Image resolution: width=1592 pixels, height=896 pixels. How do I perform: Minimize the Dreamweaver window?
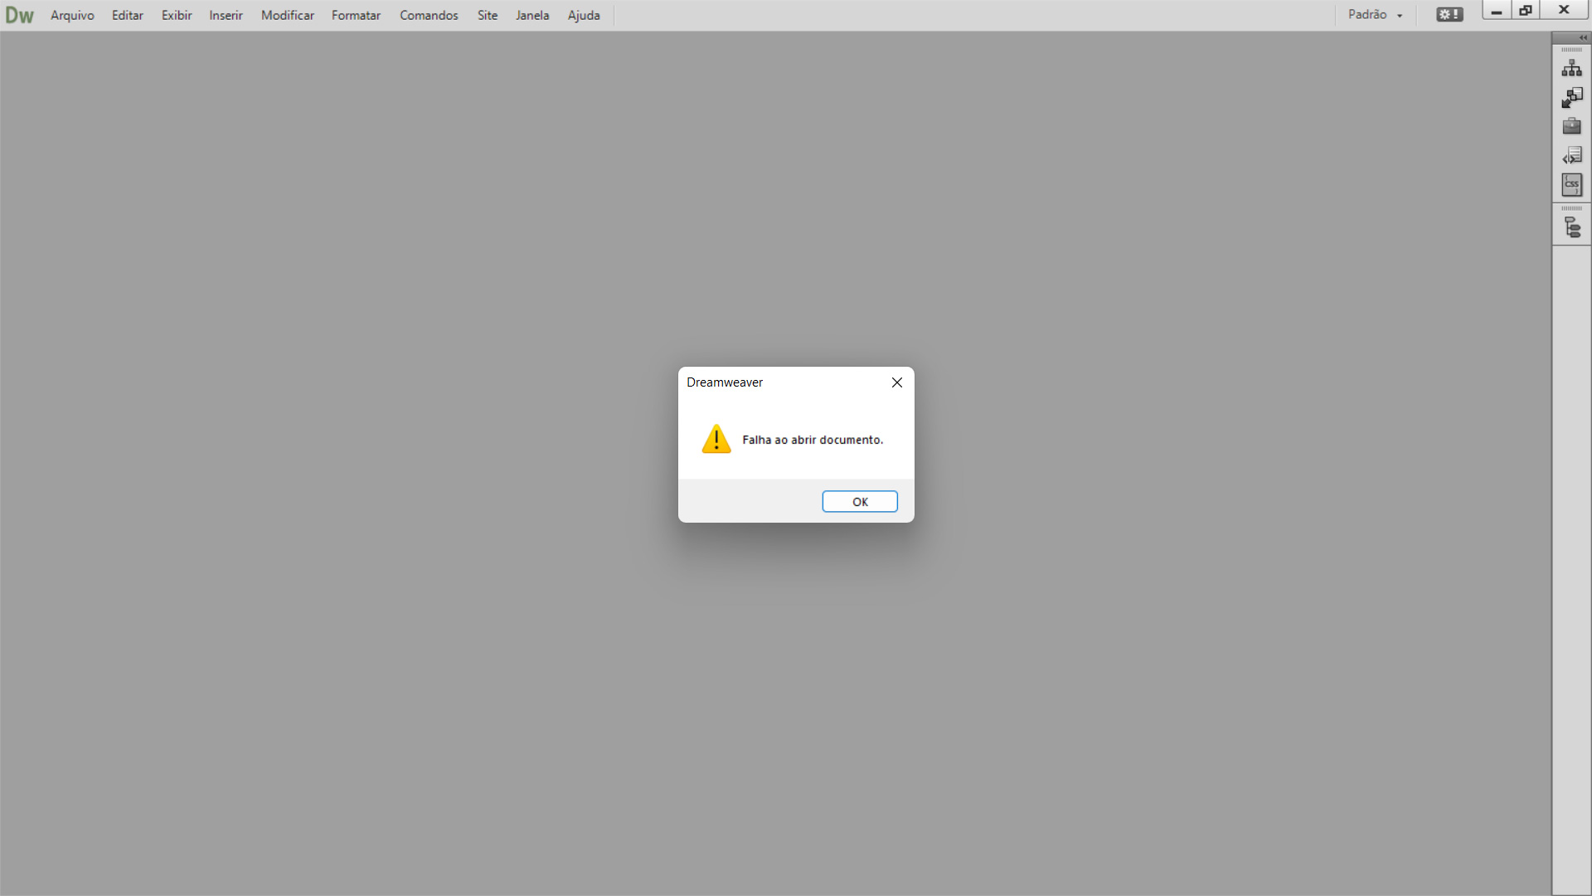click(x=1496, y=10)
